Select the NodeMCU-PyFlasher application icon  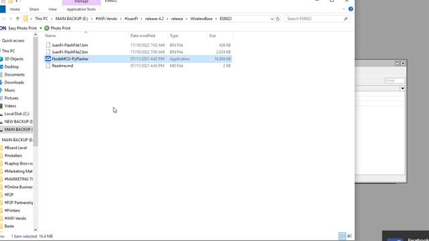pos(48,59)
